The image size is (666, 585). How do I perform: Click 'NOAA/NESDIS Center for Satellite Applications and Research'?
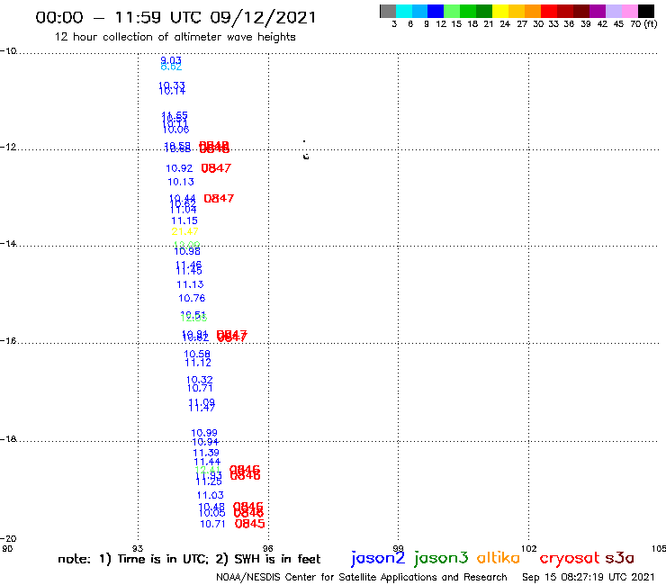click(x=362, y=577)
